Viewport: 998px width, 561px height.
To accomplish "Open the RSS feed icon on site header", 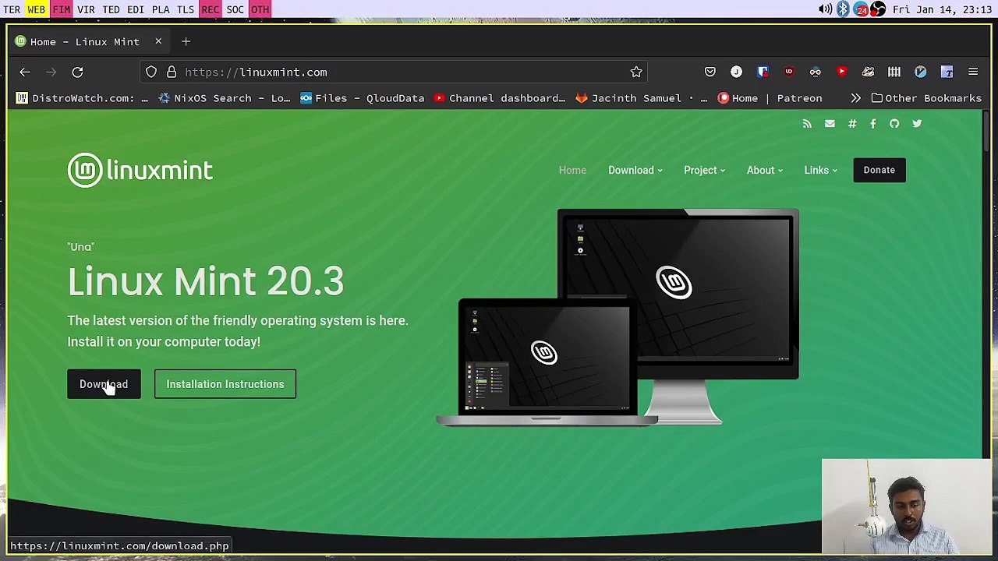I will pos(807,123).
